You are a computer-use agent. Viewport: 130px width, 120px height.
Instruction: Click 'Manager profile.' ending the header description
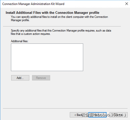pyautogui.click(x=20, y=20)
